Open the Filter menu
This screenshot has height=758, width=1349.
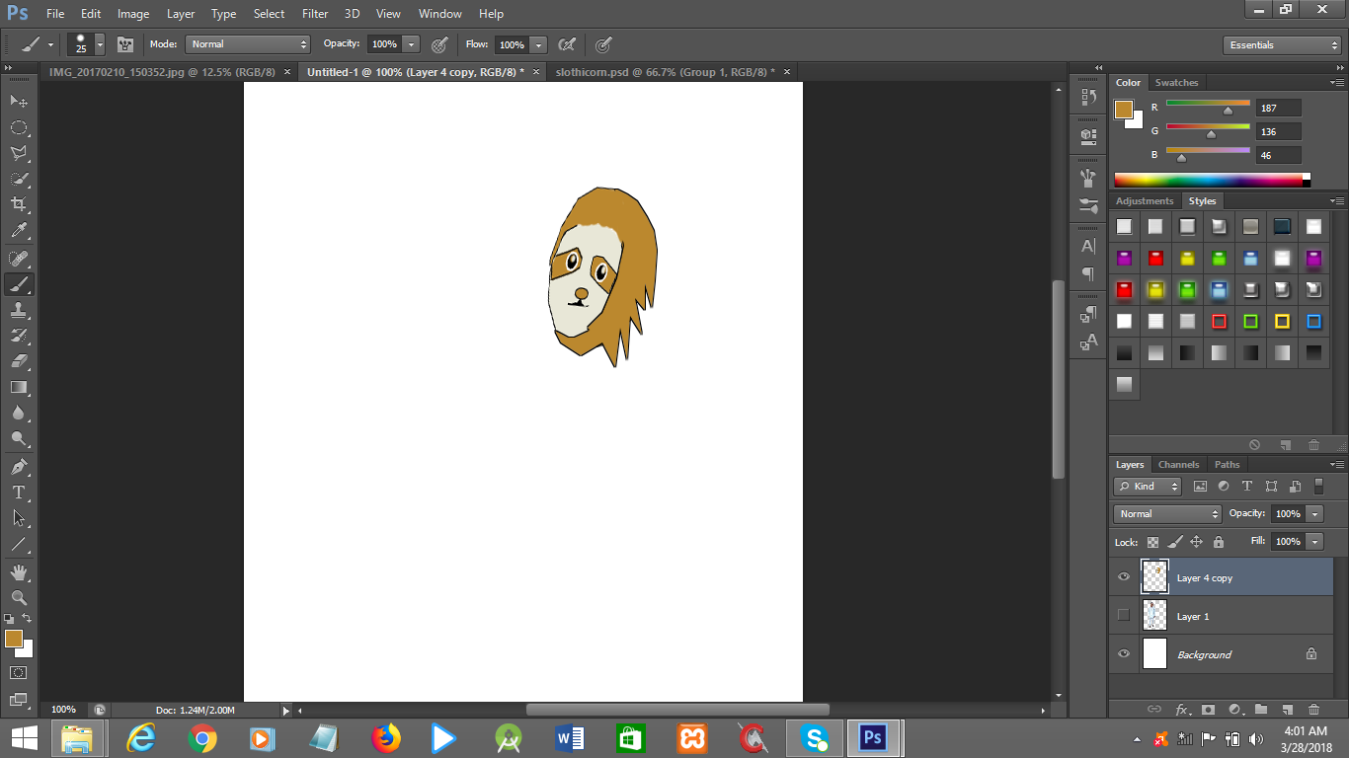tap(314, 13)
